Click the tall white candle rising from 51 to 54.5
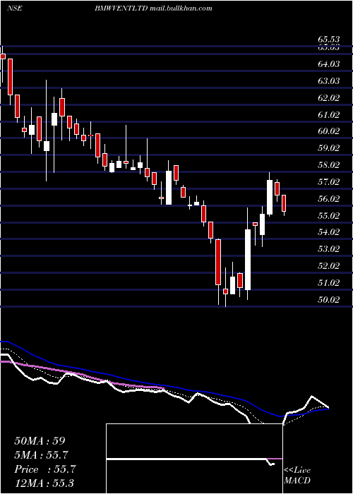Viewport: 353px width, 494px height. coord(248,260)
